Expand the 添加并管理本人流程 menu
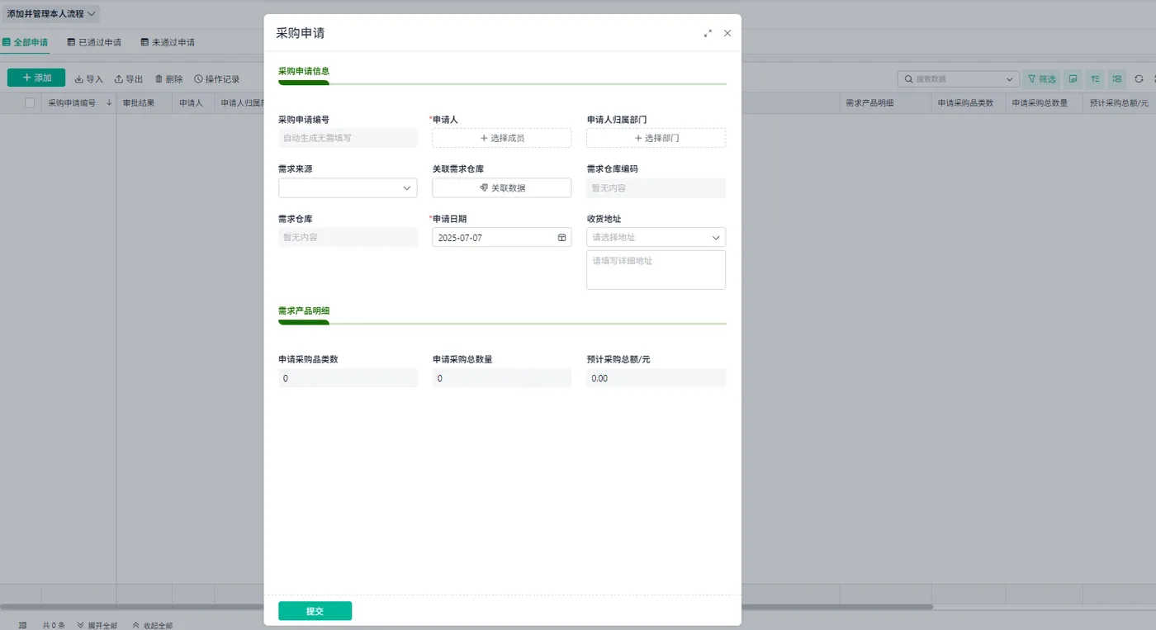Screen dimensions: 1156x630 point(52,14)
